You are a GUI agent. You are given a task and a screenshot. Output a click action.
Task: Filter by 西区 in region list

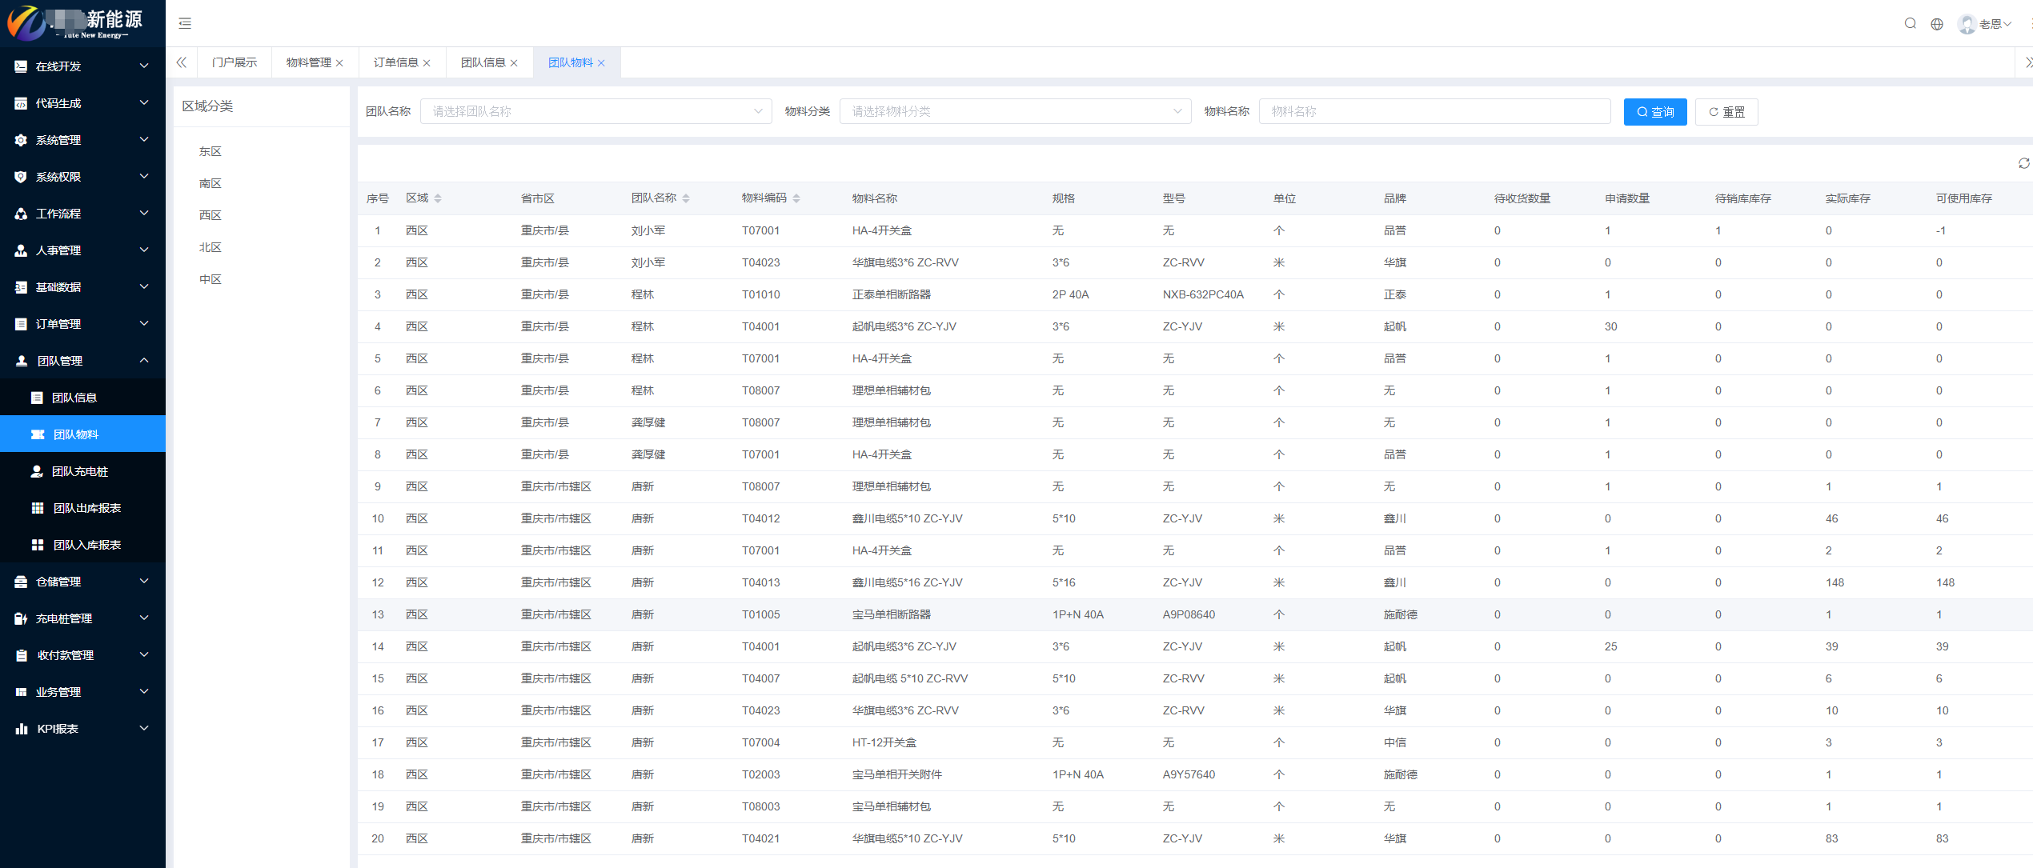(x=211, y=215)
